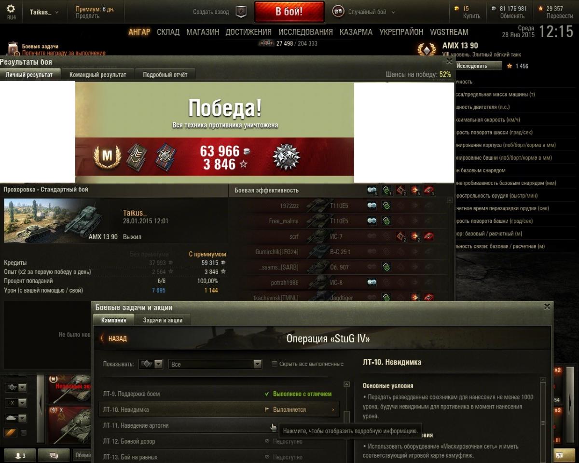579x463 pixels.
Task: Click the destroyed vehicles red tank icon in header
Action: [429, 190]
